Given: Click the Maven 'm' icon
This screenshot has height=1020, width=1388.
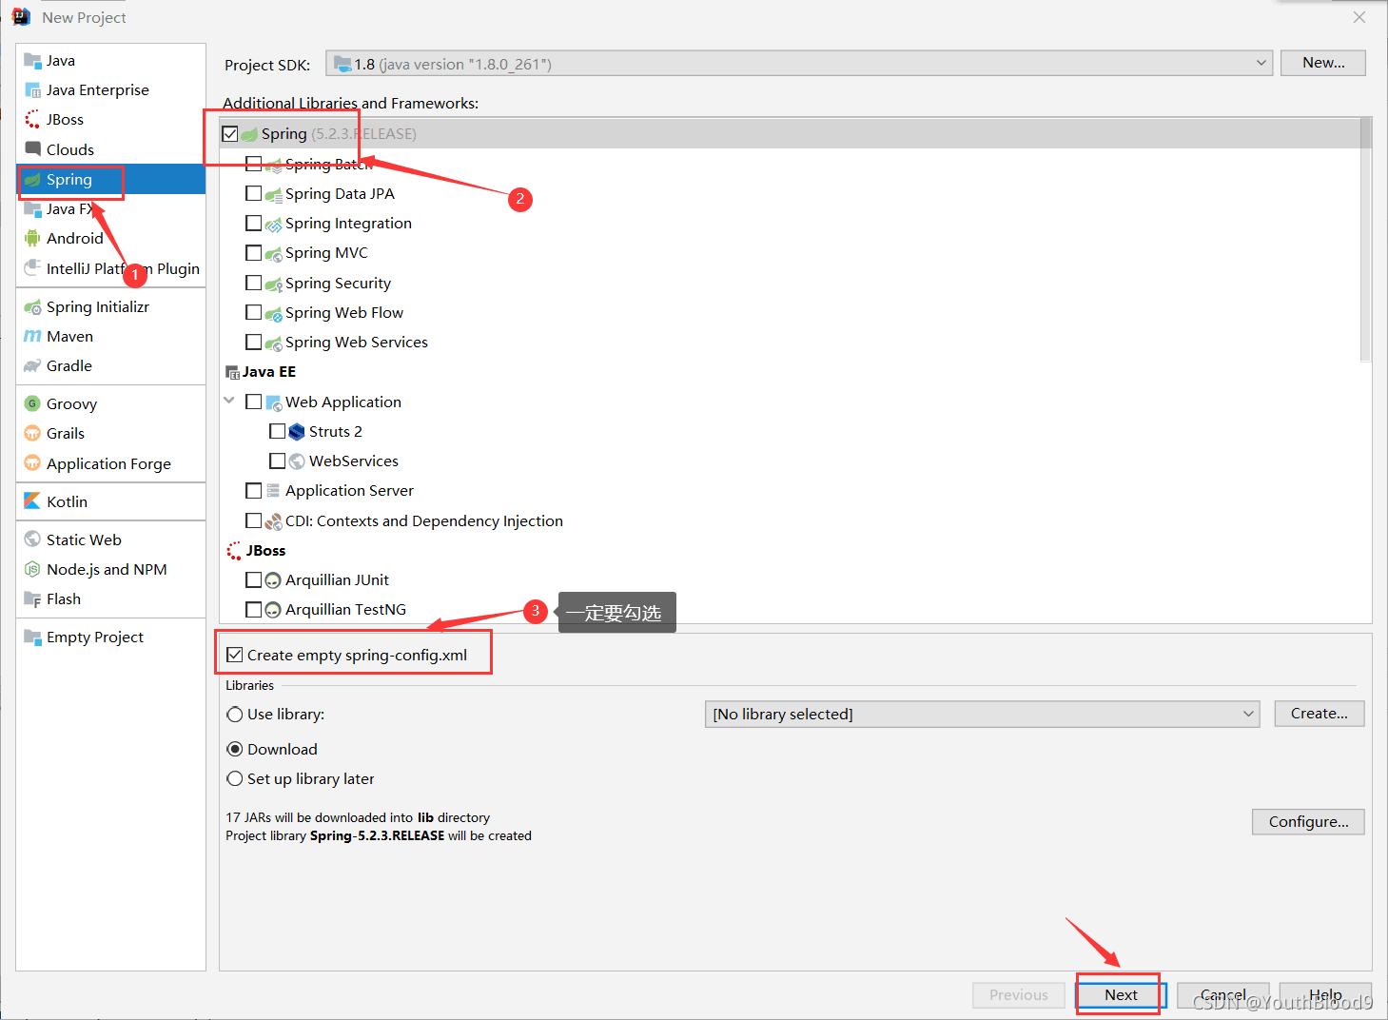Looking at the screenshot, I should point(32,337).
